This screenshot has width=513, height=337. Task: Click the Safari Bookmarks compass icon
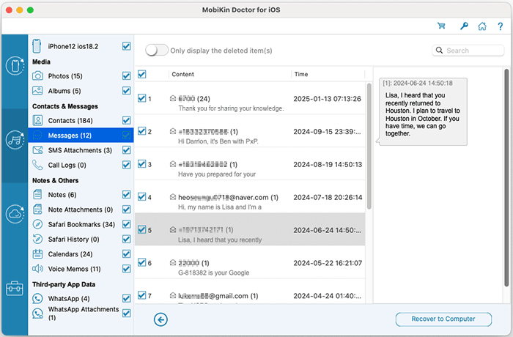[x=37, y=224]
